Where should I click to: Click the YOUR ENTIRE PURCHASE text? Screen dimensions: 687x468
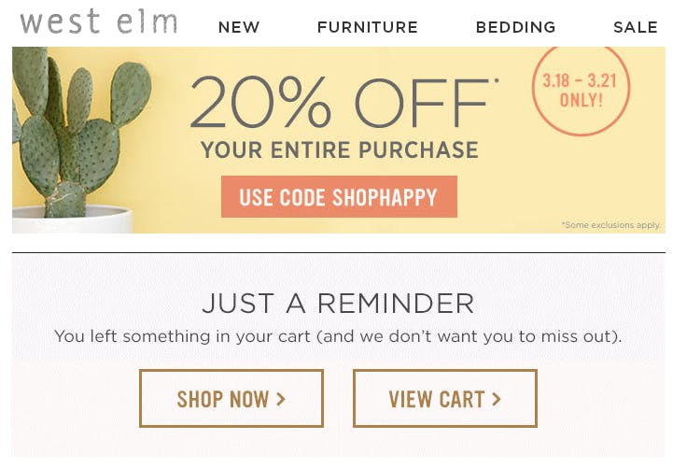pos(339,149)
